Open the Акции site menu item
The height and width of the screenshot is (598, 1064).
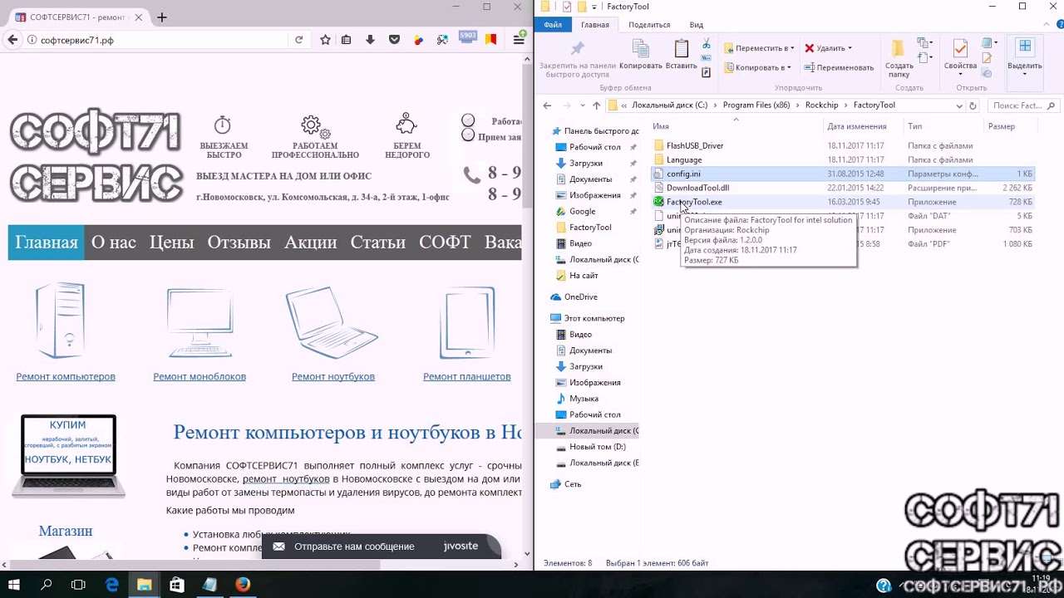point(310,243)
